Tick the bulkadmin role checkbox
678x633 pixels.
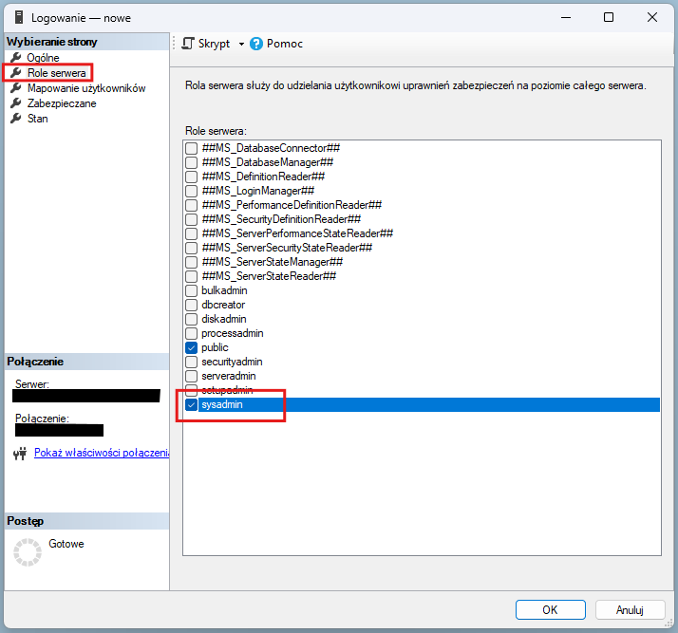point(192,291)
